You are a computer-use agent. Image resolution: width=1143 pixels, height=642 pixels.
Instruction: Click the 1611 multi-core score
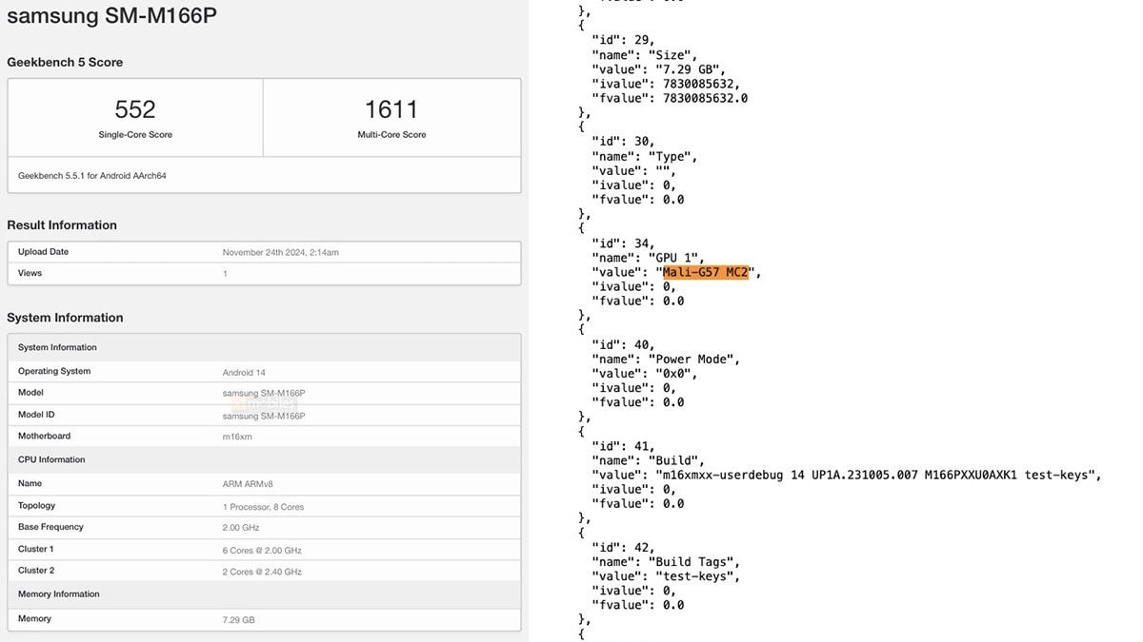[x=391, y=109]
